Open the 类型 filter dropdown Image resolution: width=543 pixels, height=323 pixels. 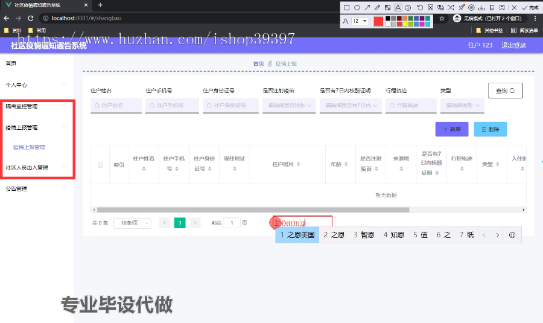[462, 106]
